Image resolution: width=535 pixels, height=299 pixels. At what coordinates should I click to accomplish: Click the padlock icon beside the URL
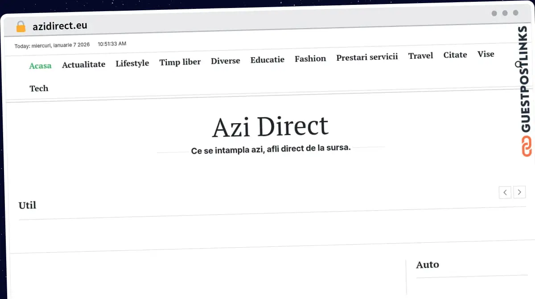(x=21, y=27)
